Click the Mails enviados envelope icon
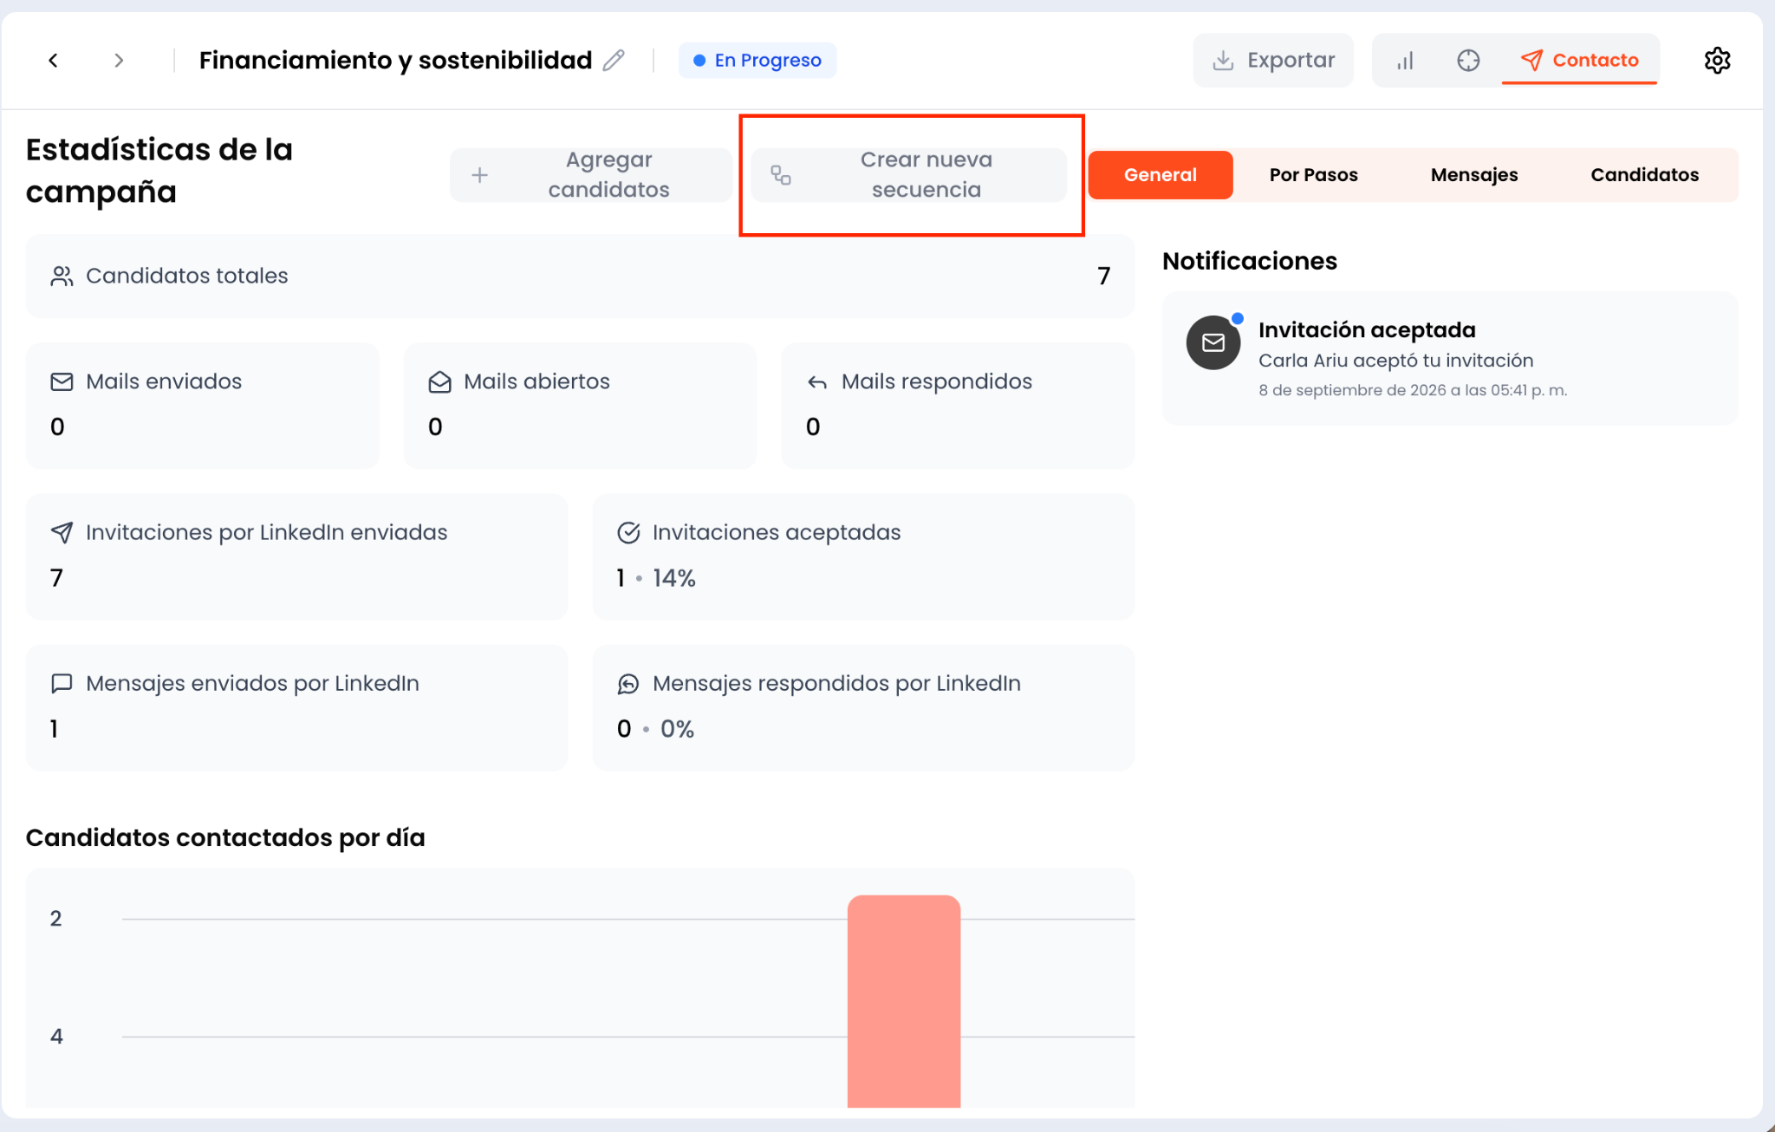This screenshot has height=1132, width=1775. (62, 381)
